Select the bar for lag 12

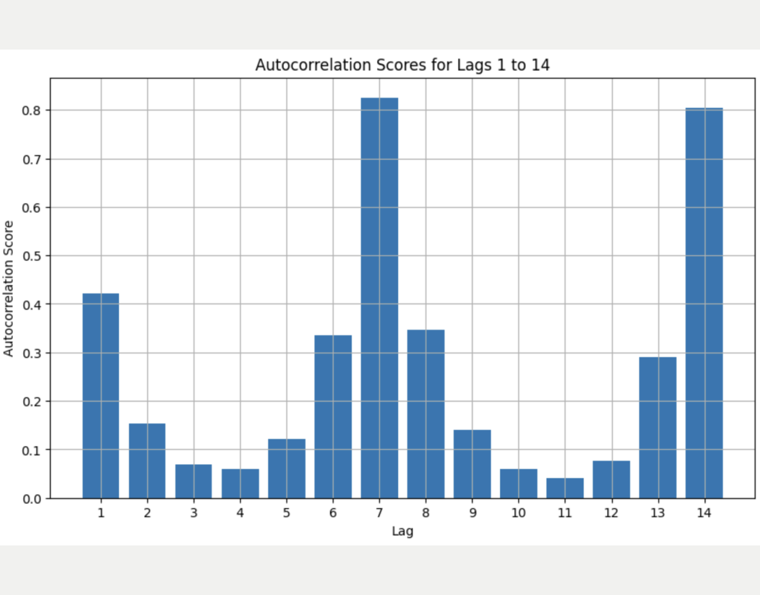click(x=611, y=480)
